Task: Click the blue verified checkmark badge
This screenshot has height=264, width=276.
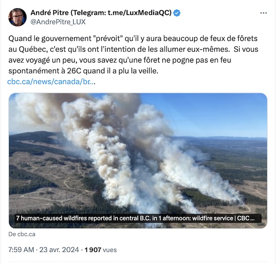Action: (x=177, y=13)
